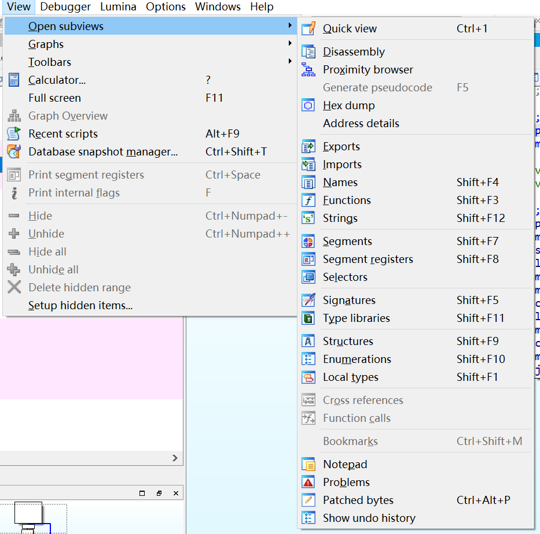
Task: Maximize the graph overview panel
Action: coord(142,493)
